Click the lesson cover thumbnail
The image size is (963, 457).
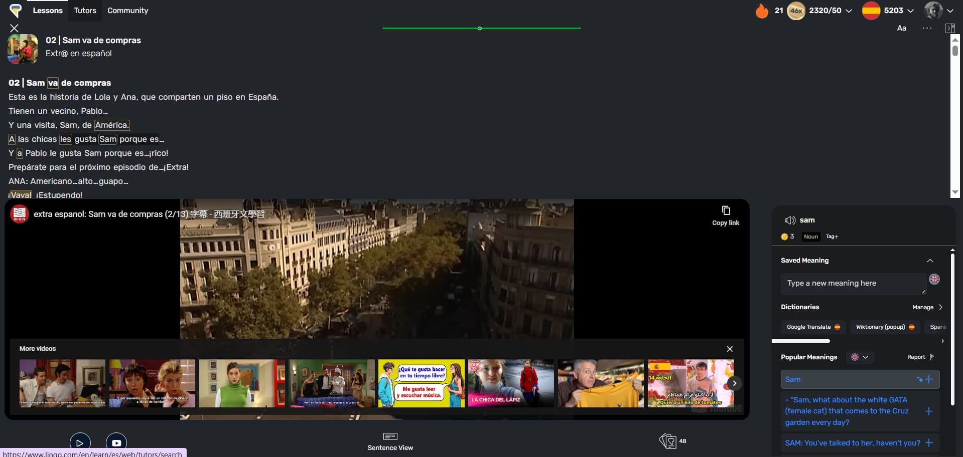click(x=23, y=49)
